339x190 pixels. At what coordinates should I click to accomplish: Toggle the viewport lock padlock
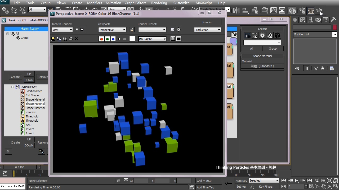tap(132, 30)
